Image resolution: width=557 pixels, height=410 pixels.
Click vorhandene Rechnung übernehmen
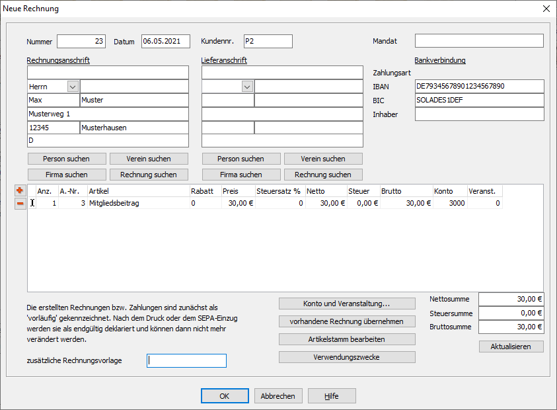(347, 321)
